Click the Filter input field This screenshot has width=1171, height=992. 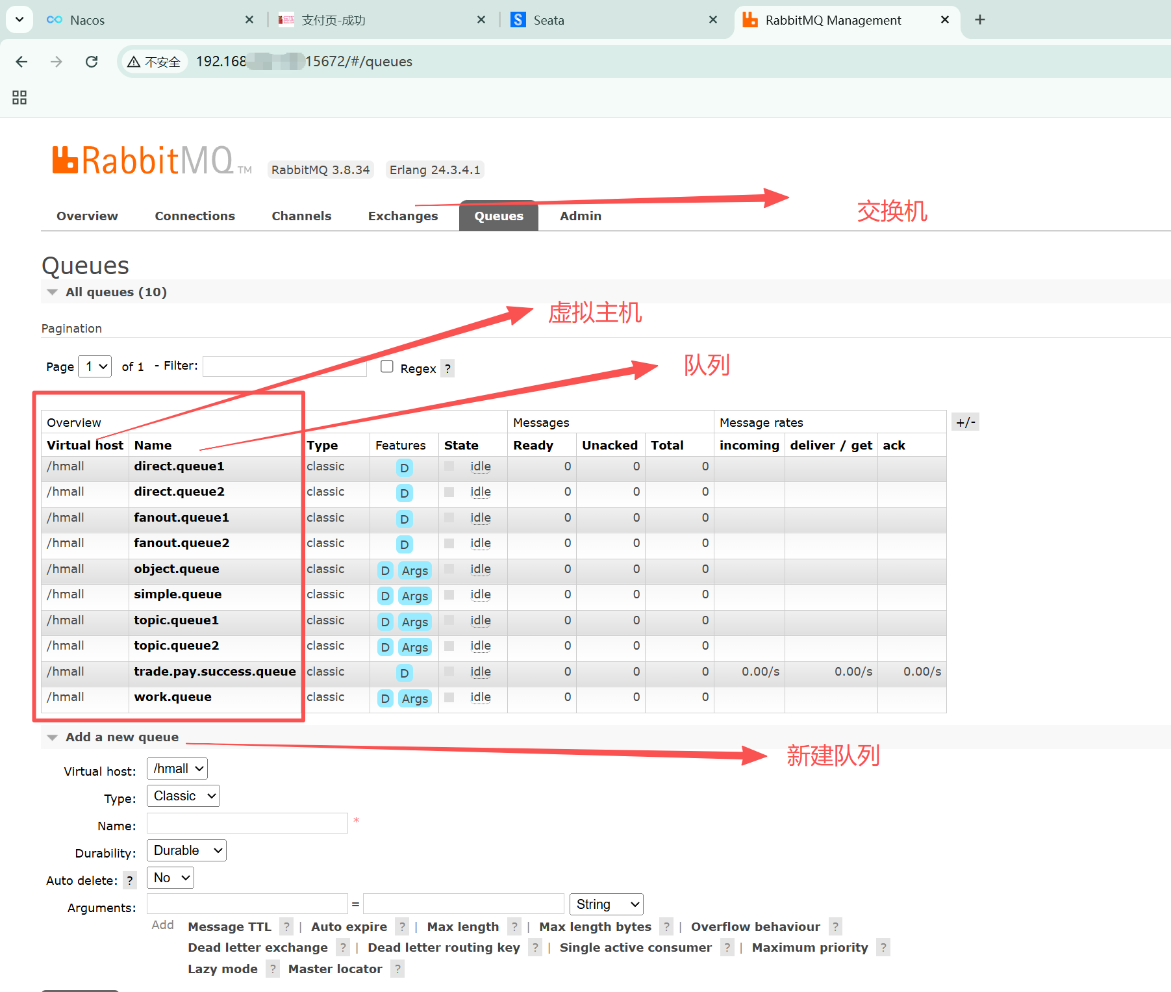coord(285,366)
